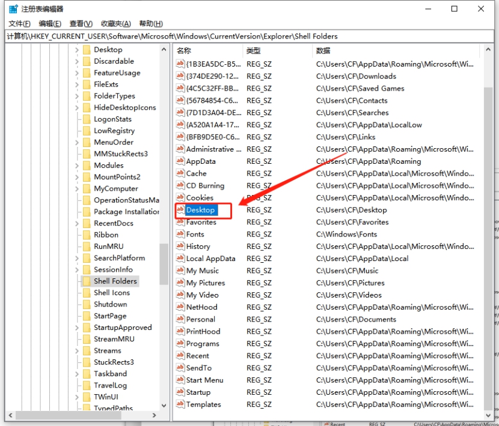Select the Favorites value row
The width and height of the screenshot is (499, 426).
(326, 222)
